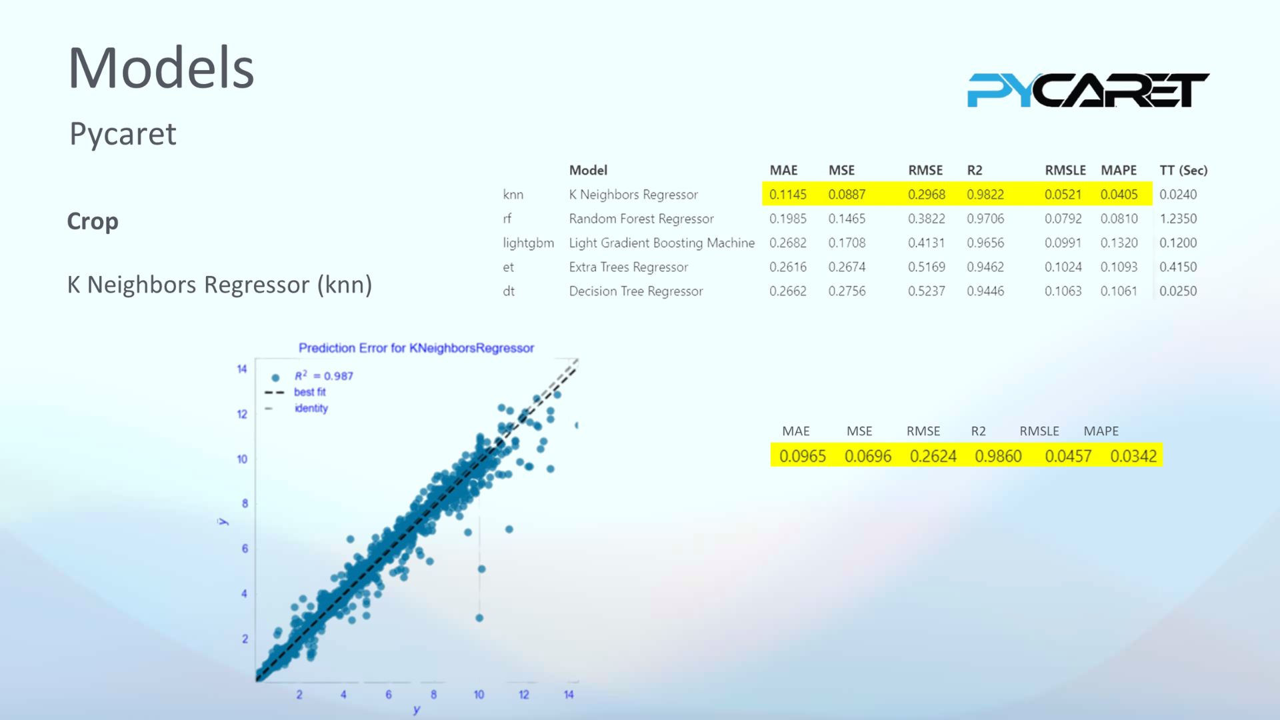
Task: Click highlighted tuned R2 value 0.9860
Action: (998, 456)
